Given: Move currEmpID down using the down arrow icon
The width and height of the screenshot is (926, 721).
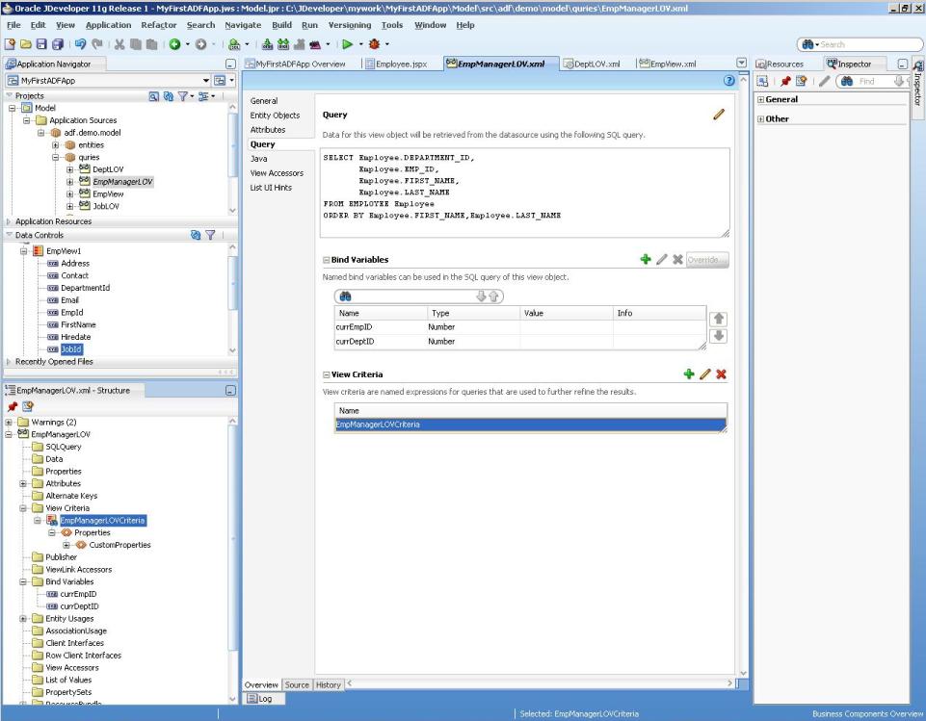Looking at the screenshot, I should 721,335.
